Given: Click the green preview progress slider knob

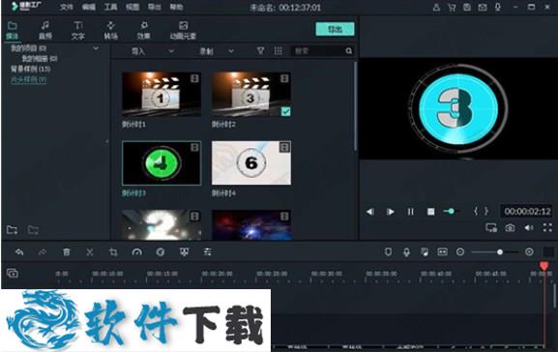Looking at the screenshot, I should [451, 212].
